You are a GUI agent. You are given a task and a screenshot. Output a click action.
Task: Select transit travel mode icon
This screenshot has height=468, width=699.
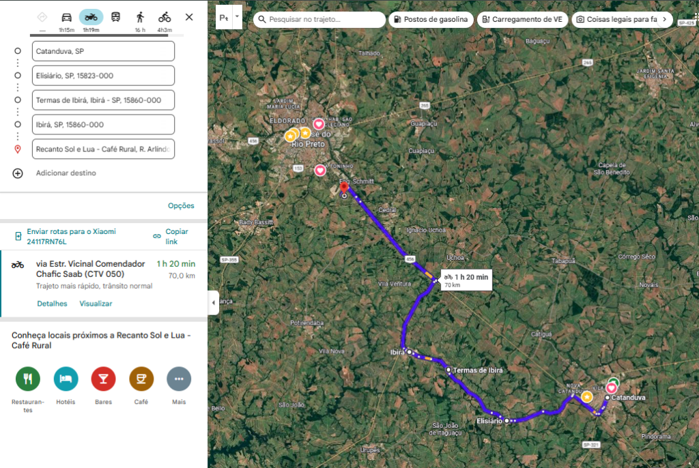tap(116, 17)
